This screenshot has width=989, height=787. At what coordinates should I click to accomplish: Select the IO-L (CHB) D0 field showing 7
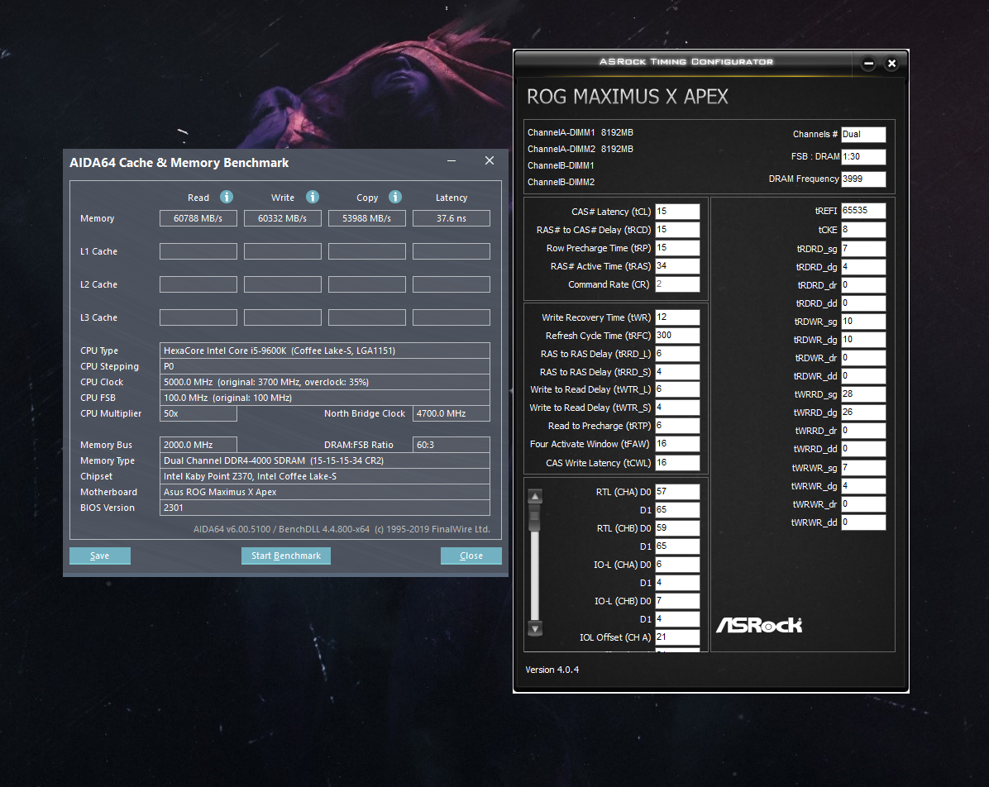[x=677, y=601]
